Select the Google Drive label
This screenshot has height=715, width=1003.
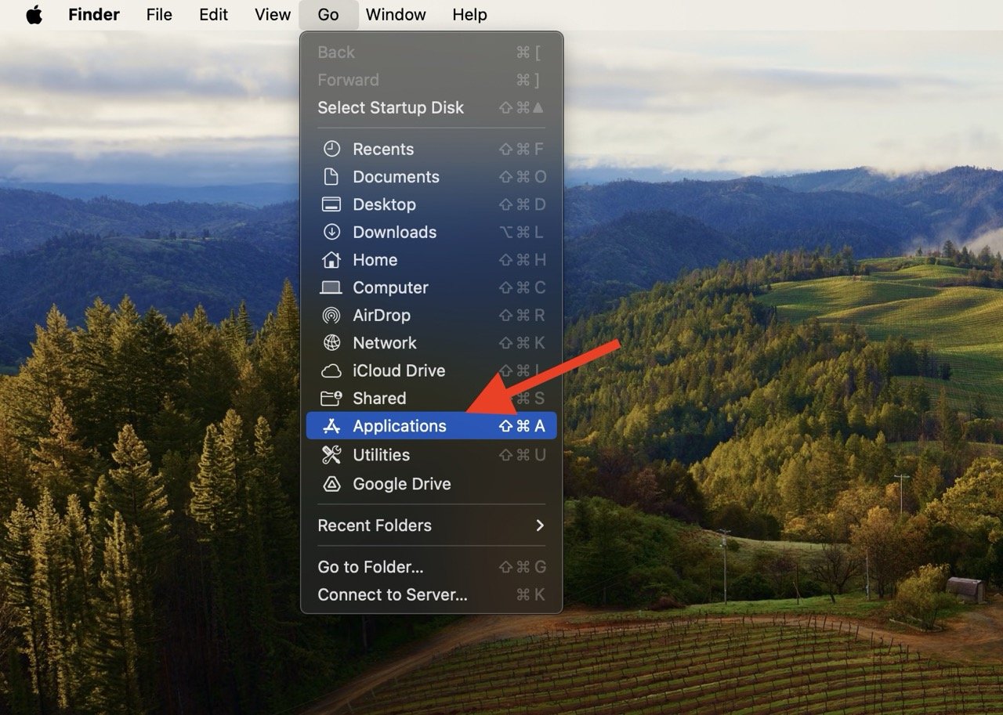402,484
